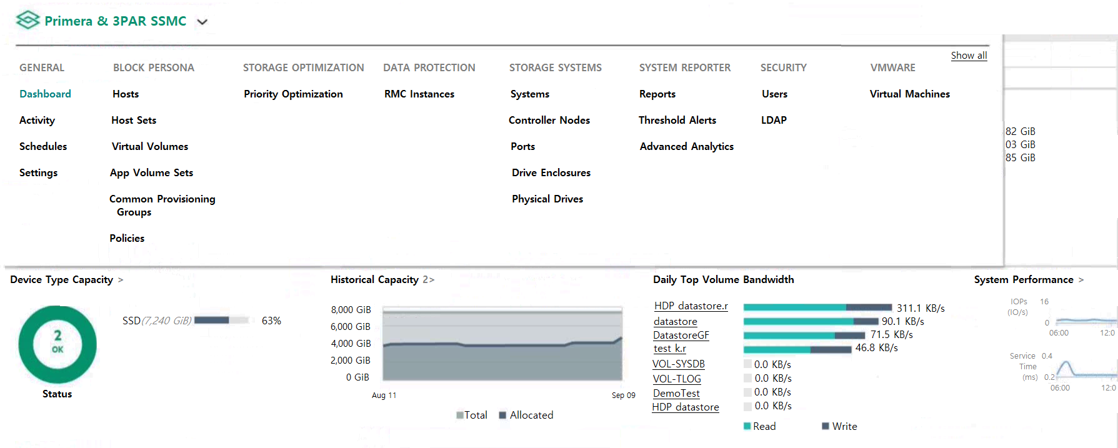Viewport: 1118px width, 448px height.
Task: Click the 8,000 GiB axis label
Action: click(351, 310)
